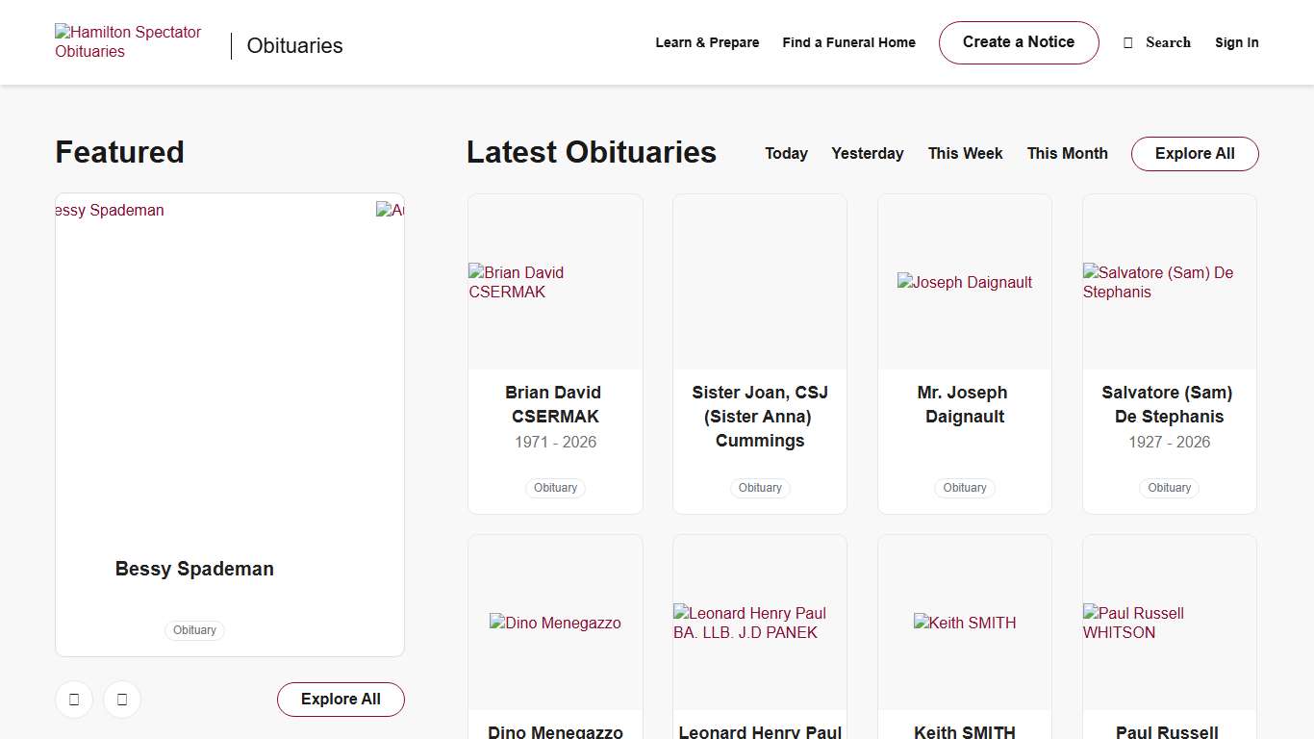The height and width of the screenshot is (739, 1314).
Task: Click Explore All beside Latest Obituaries
Action: click(x=1194, y=154)
